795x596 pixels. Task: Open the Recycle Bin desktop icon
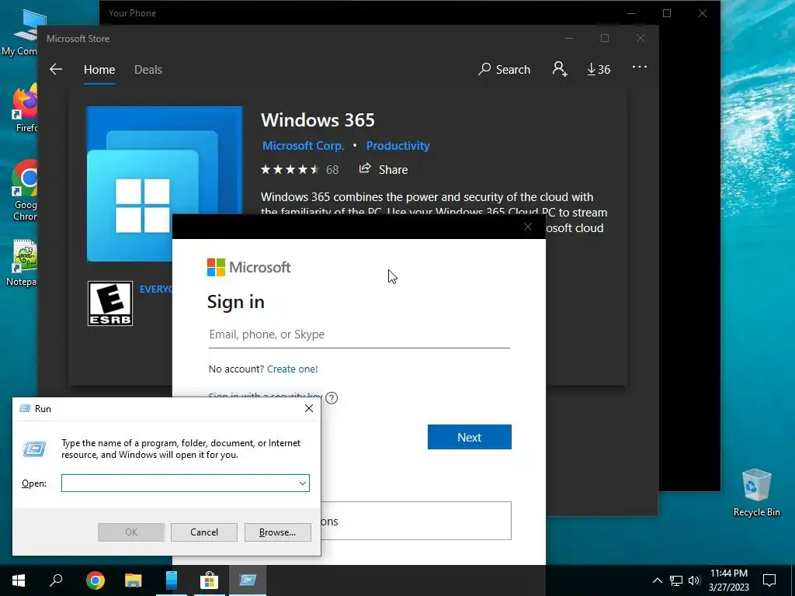756,493
